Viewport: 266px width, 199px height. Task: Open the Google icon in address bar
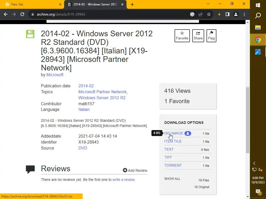click(x=192, y=15)
